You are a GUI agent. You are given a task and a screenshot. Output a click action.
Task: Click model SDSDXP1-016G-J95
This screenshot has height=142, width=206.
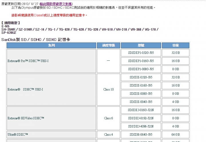[x=141, y=61]
